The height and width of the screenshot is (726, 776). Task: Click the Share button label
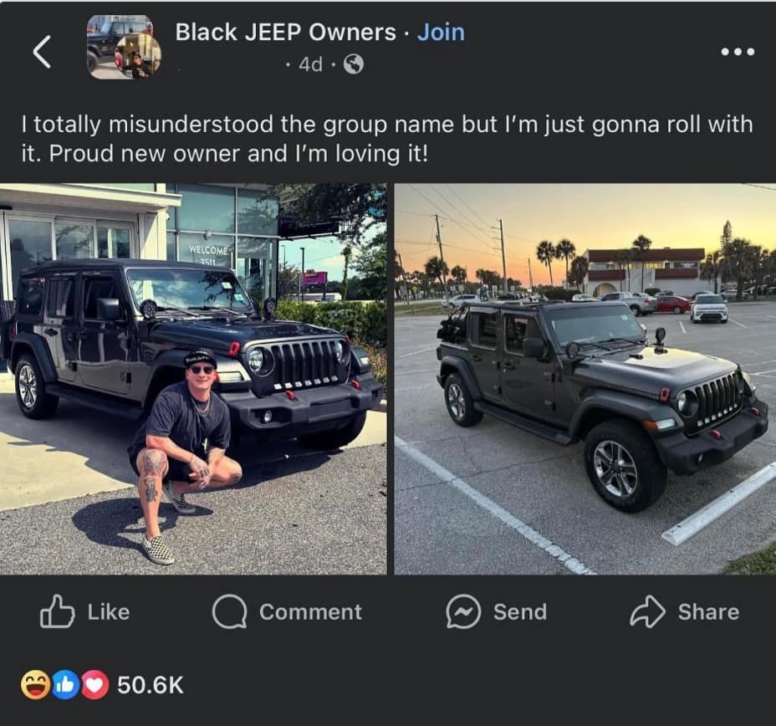point(709,612)
